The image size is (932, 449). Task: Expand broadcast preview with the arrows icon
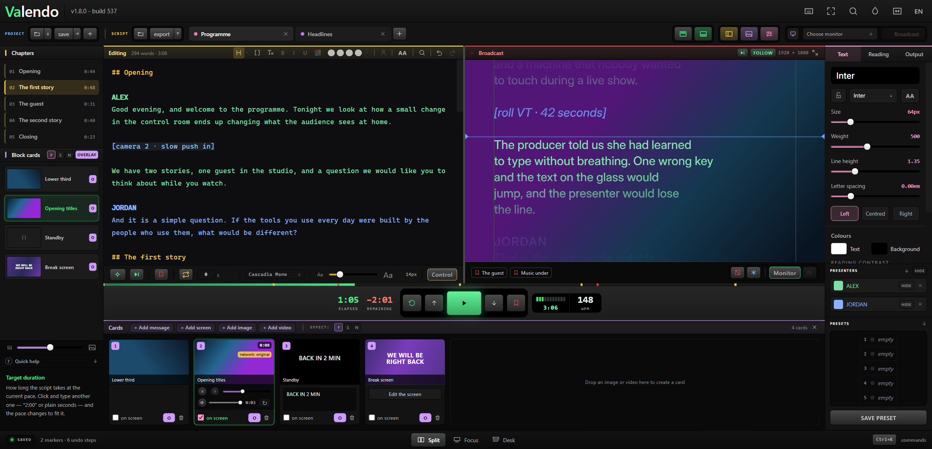point(815,53)
